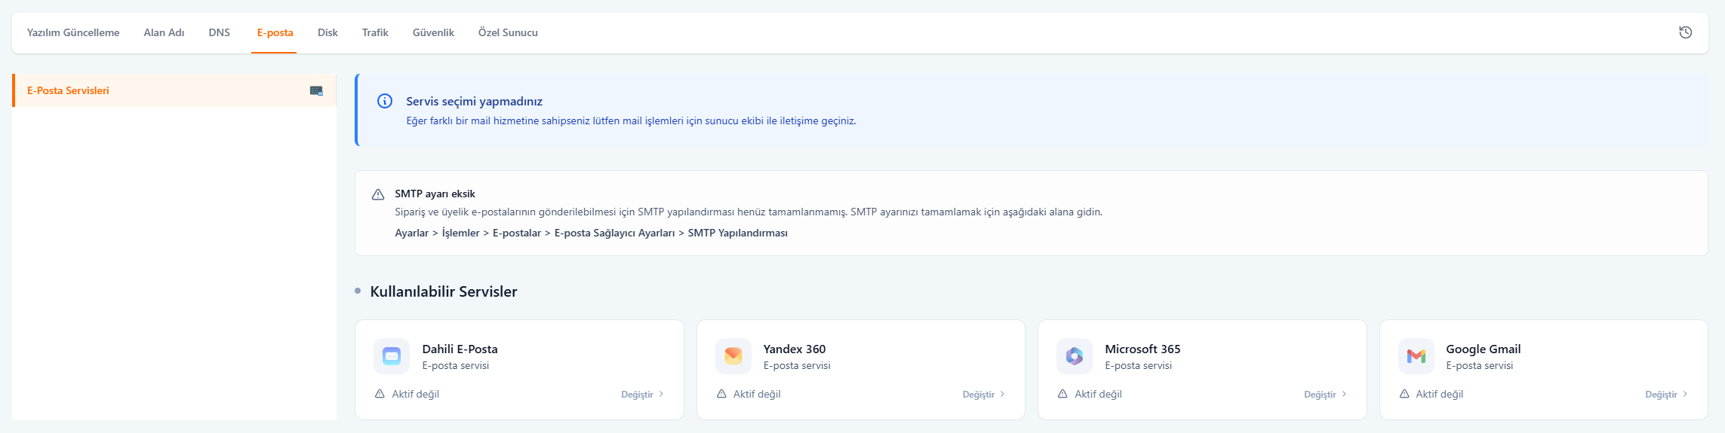Open the DNS tab

point(220,32)
